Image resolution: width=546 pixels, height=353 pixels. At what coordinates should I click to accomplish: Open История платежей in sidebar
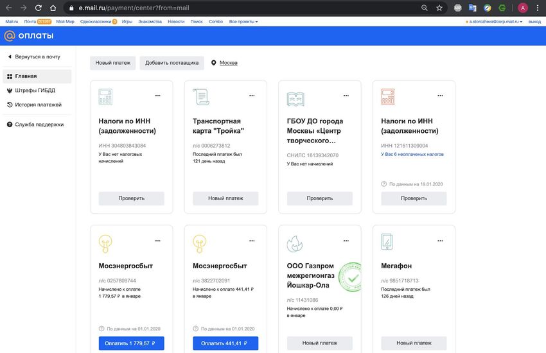(34, 105)
